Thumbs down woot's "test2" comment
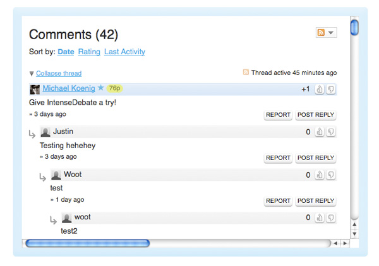379x266 pixels. pyautogui.click(x=331, y=217)
